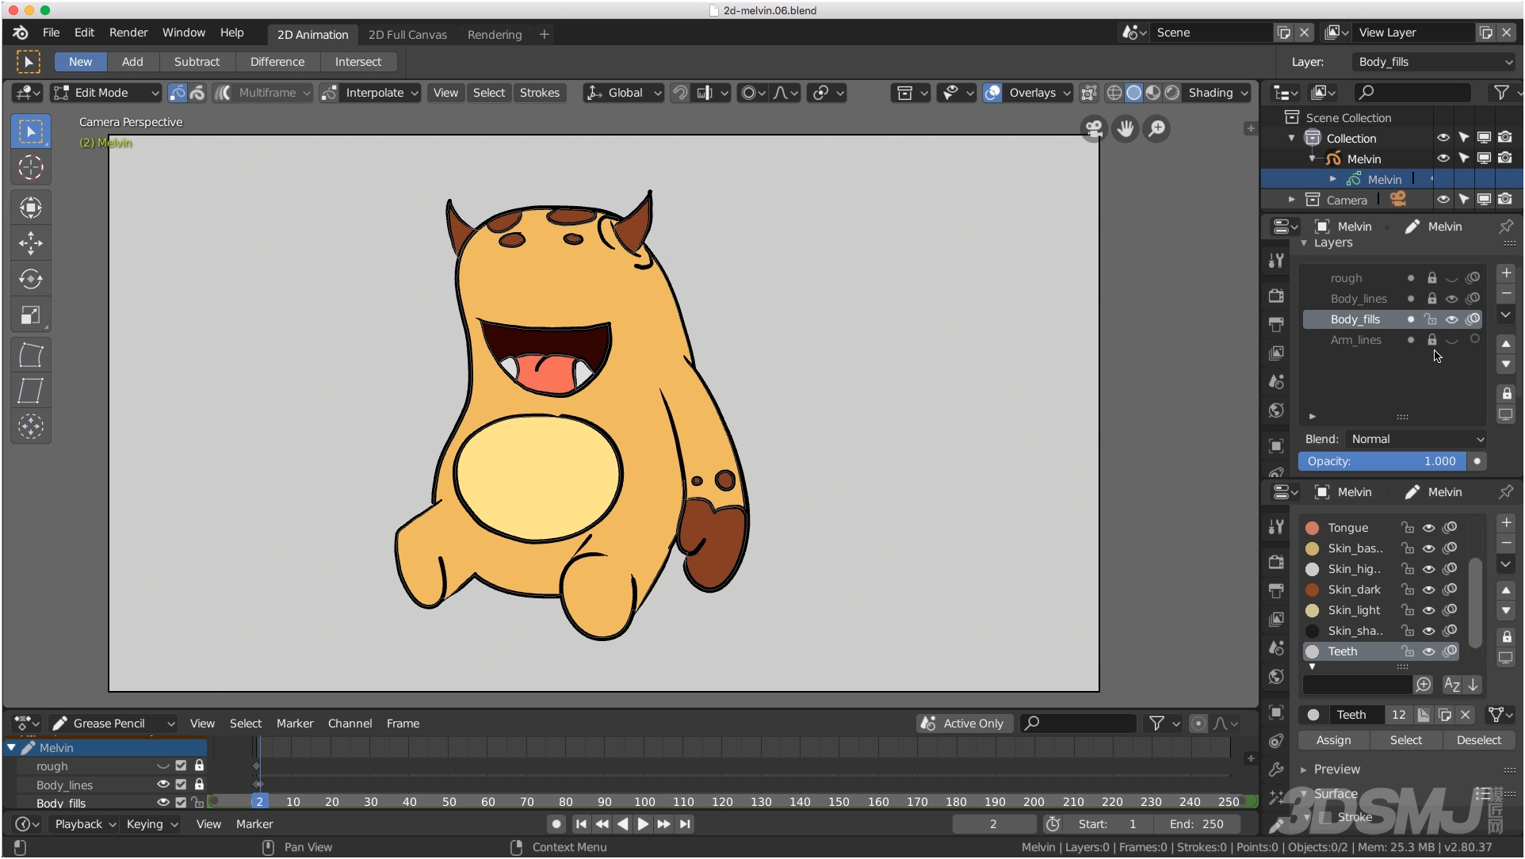The height and width of the screenshot is (859, 1525).
Task: Open the Blend mode Normal dropdown
Action: coord(1416,439)
